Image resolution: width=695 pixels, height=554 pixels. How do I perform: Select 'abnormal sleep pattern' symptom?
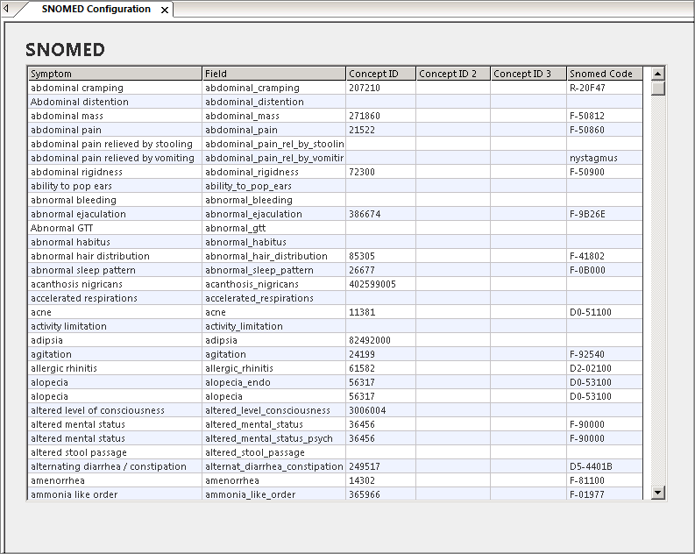coord(115,270)
